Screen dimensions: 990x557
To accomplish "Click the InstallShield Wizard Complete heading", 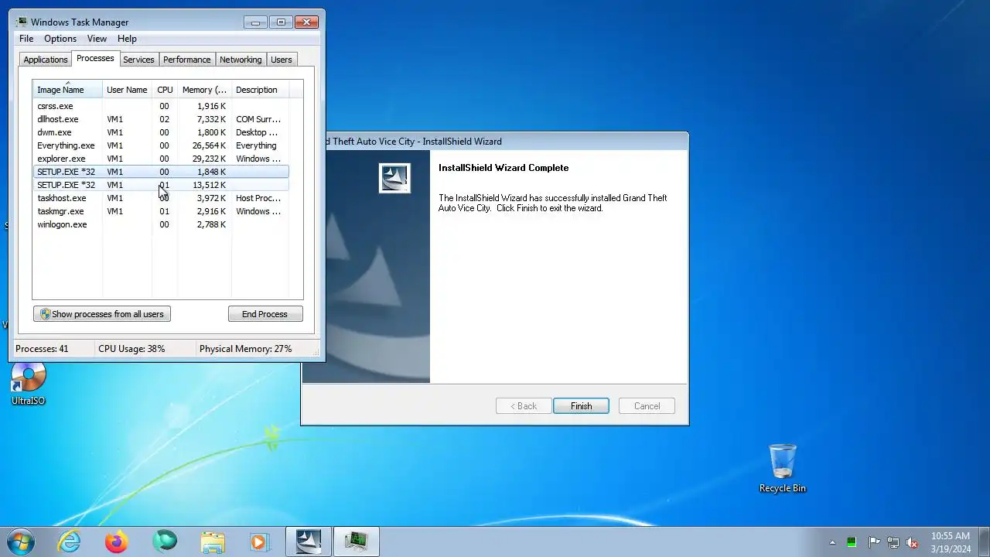I will [504, 168].
